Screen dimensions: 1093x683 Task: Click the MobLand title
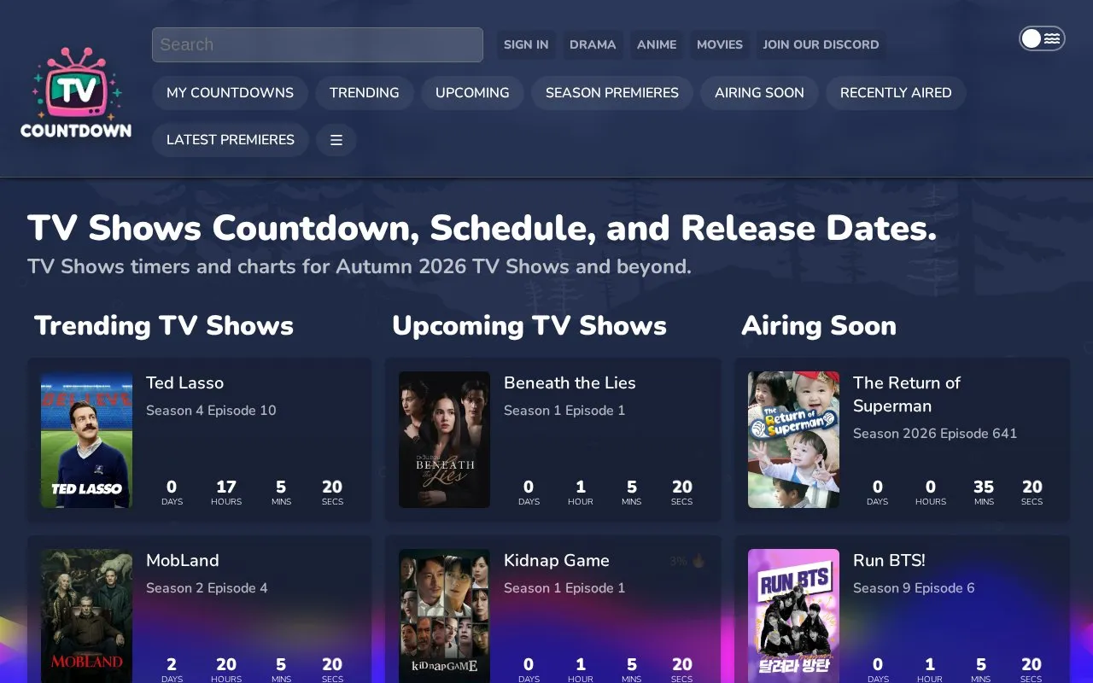[x=183, y=561]
